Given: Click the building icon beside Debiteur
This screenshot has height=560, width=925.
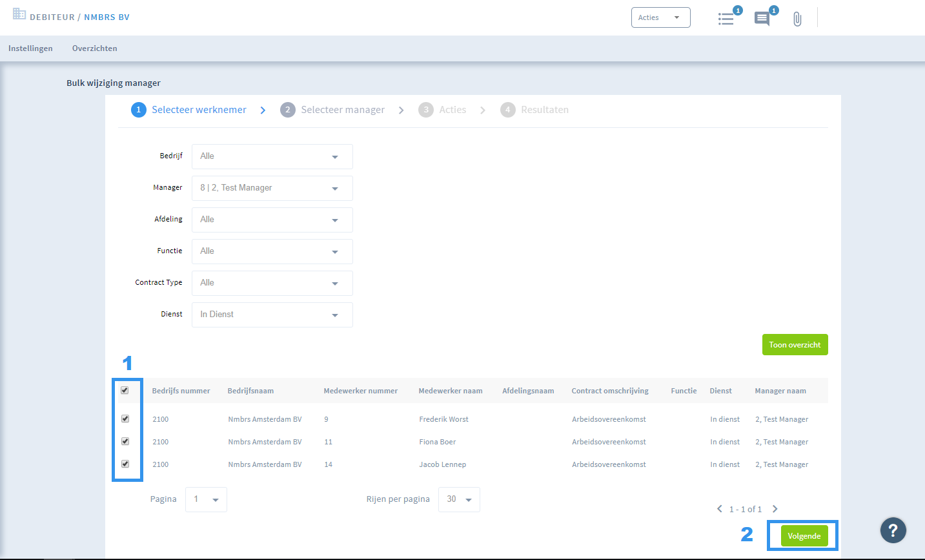Looking at the screenshot, I should click(19, 14).
